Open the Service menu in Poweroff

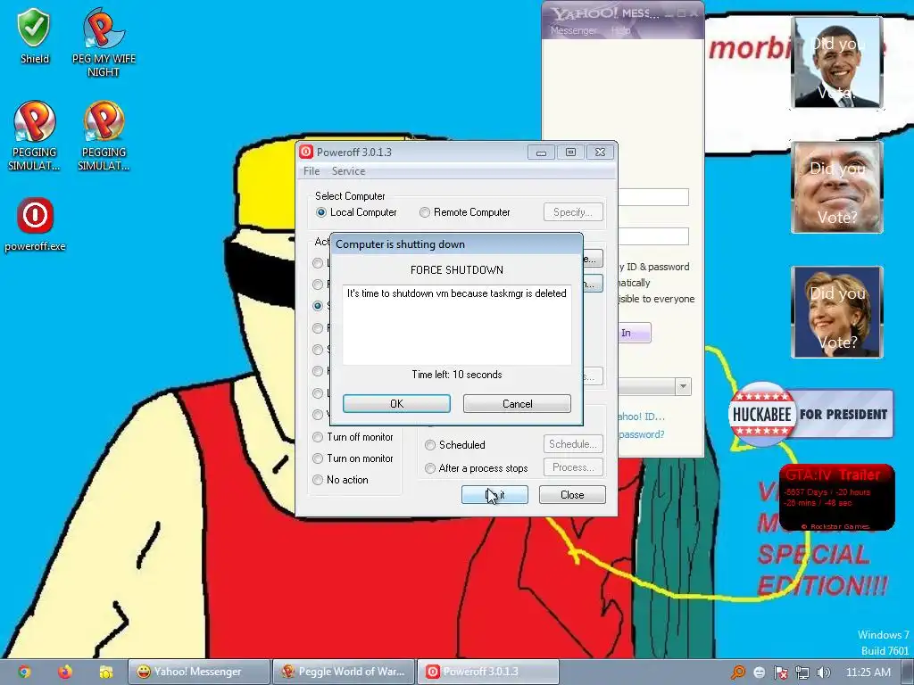coord(349,171)
